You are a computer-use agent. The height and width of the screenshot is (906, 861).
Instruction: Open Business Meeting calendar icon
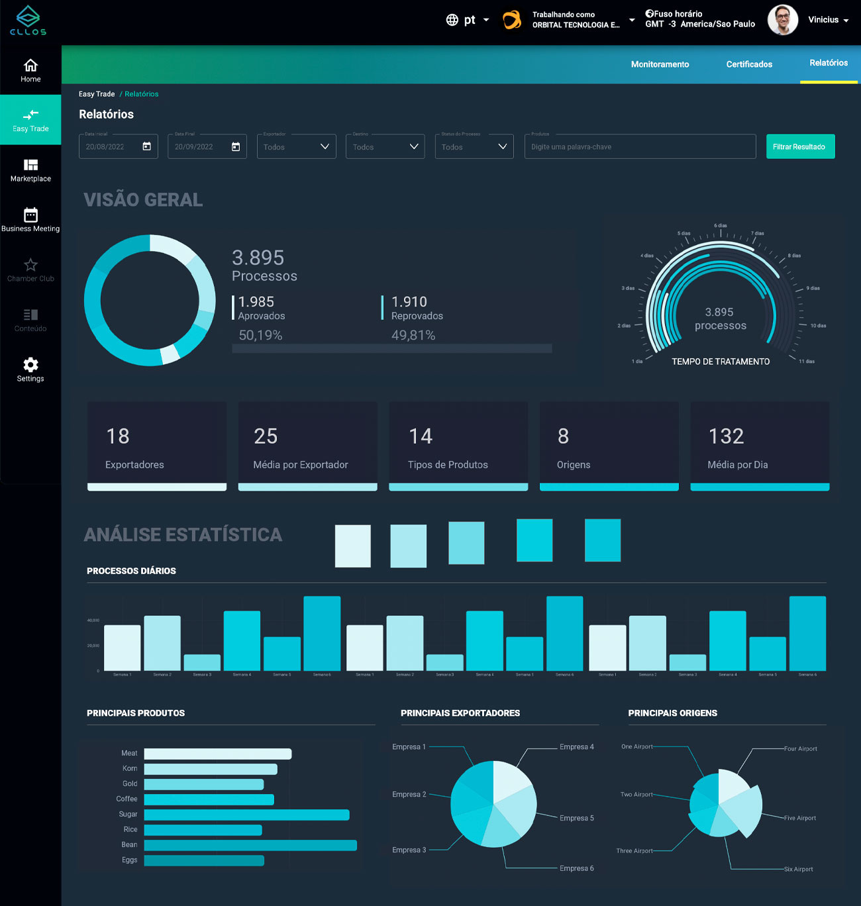coord(30,215)
